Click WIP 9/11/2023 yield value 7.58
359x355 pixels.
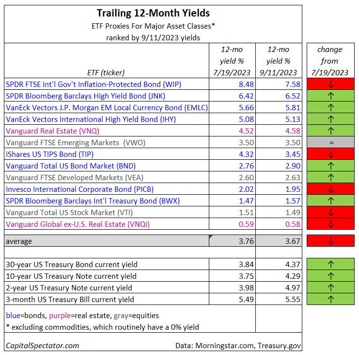[293, 85]
